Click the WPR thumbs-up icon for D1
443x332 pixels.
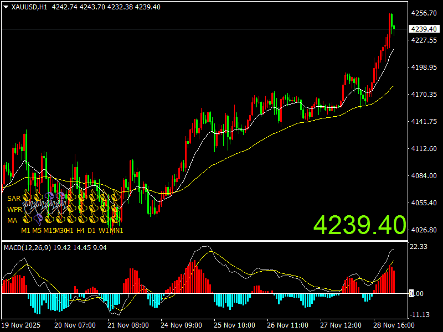pyautogui.click(x=92, y=209)
